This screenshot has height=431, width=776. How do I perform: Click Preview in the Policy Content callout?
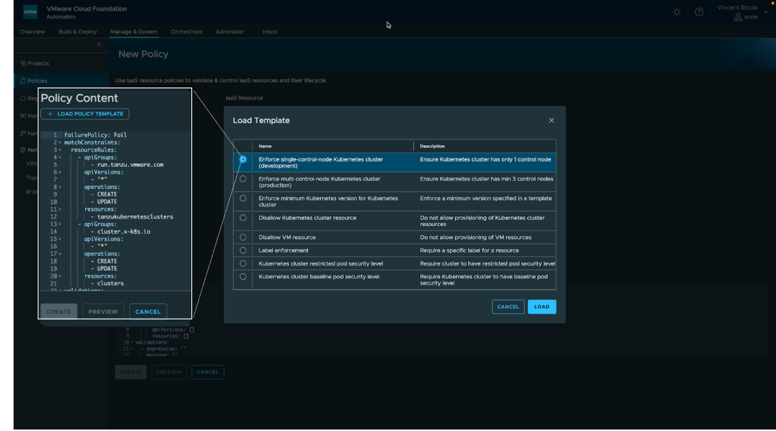[103, 312]
